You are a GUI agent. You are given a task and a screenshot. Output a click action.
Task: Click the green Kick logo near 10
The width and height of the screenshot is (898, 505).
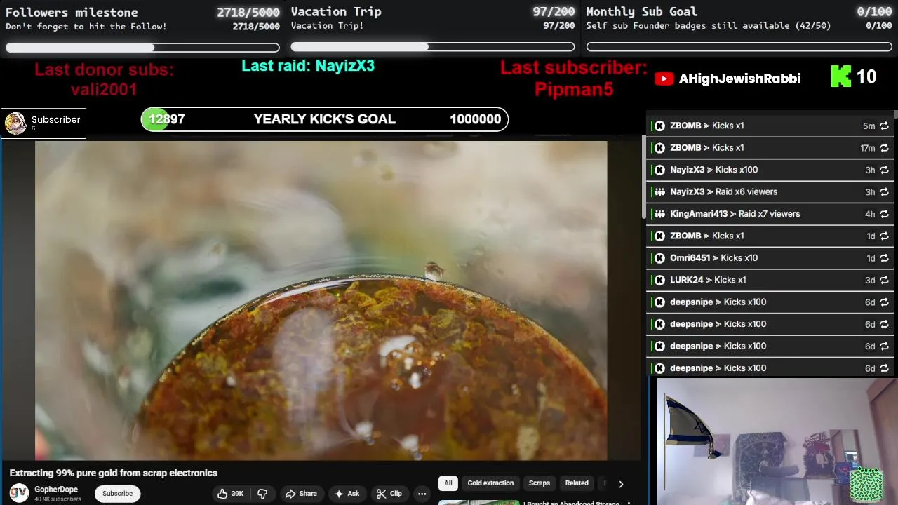pos(840,76)
